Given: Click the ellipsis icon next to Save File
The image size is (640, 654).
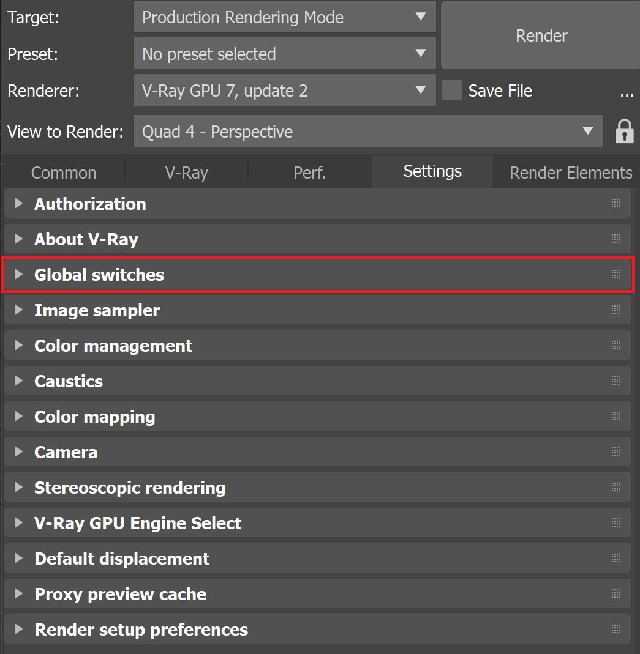Looking at the screenshot, I should tap(627, 95).
